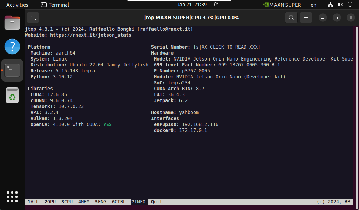Switch to the 1ALL tab
The width and height of the screenshot is (359, 210).
[33, 202]
